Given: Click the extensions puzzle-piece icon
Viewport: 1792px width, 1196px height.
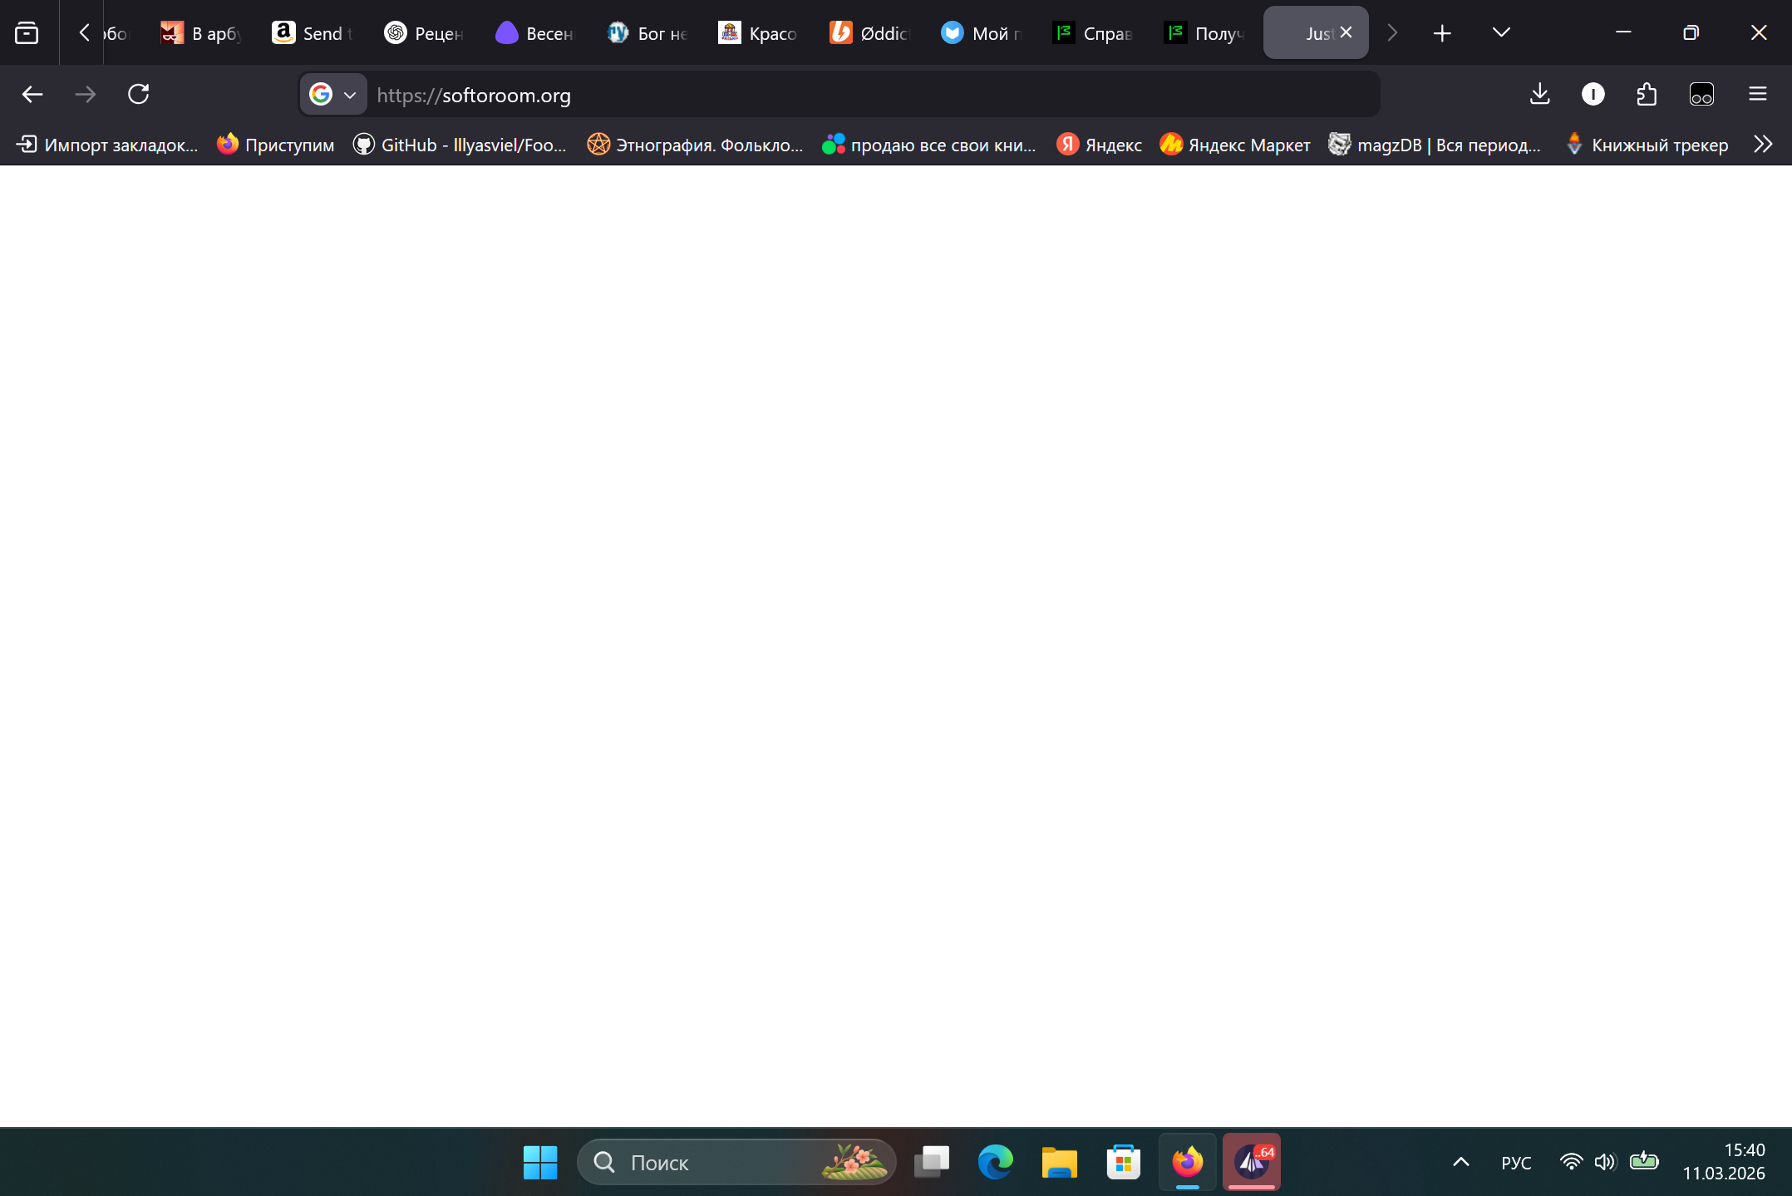Looking at the screenshot, I should coord(1646,94).
